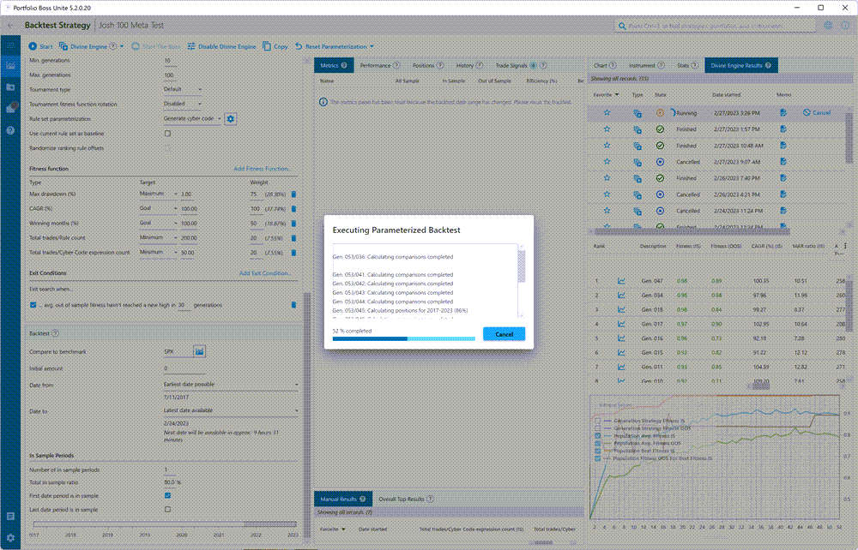The width and height of the screenshot is (858, 550).
Task: Open the chart icon for rank 3 Gen. 018
Action: point(621,309)
